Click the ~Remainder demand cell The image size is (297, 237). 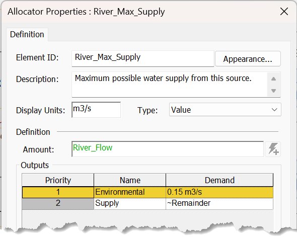click(219, 203)
